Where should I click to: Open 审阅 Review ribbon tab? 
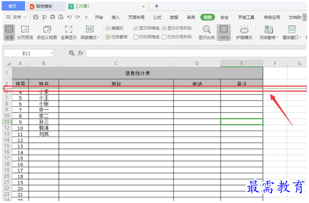pos(191,17)
